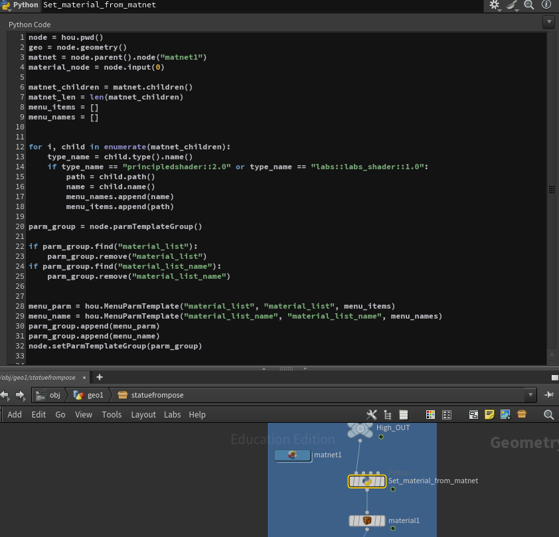Show node info at parameter header
Image resolution: width=559 pixels, height=537 pixels.
coord(546,5)
